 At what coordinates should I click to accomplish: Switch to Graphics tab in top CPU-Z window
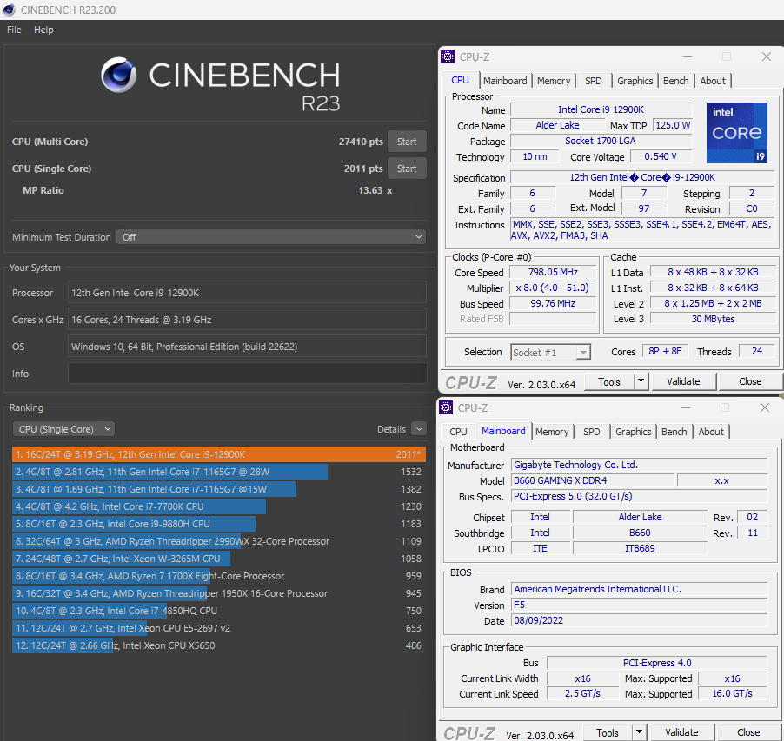click(x=635, y=81)
